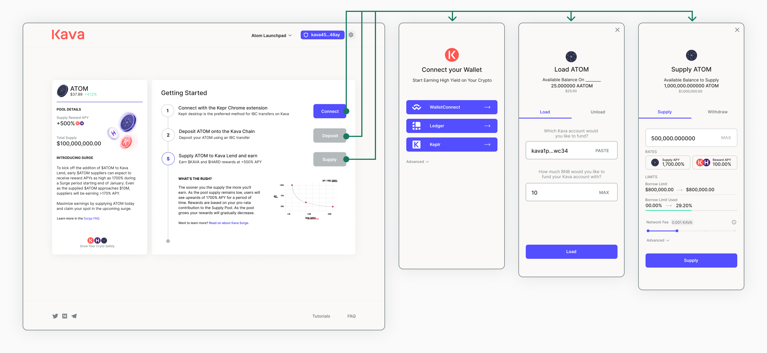Open the Medium icon in footer
Image resolution: width=767 pixels, height=353 pixels.
(65, 316)
